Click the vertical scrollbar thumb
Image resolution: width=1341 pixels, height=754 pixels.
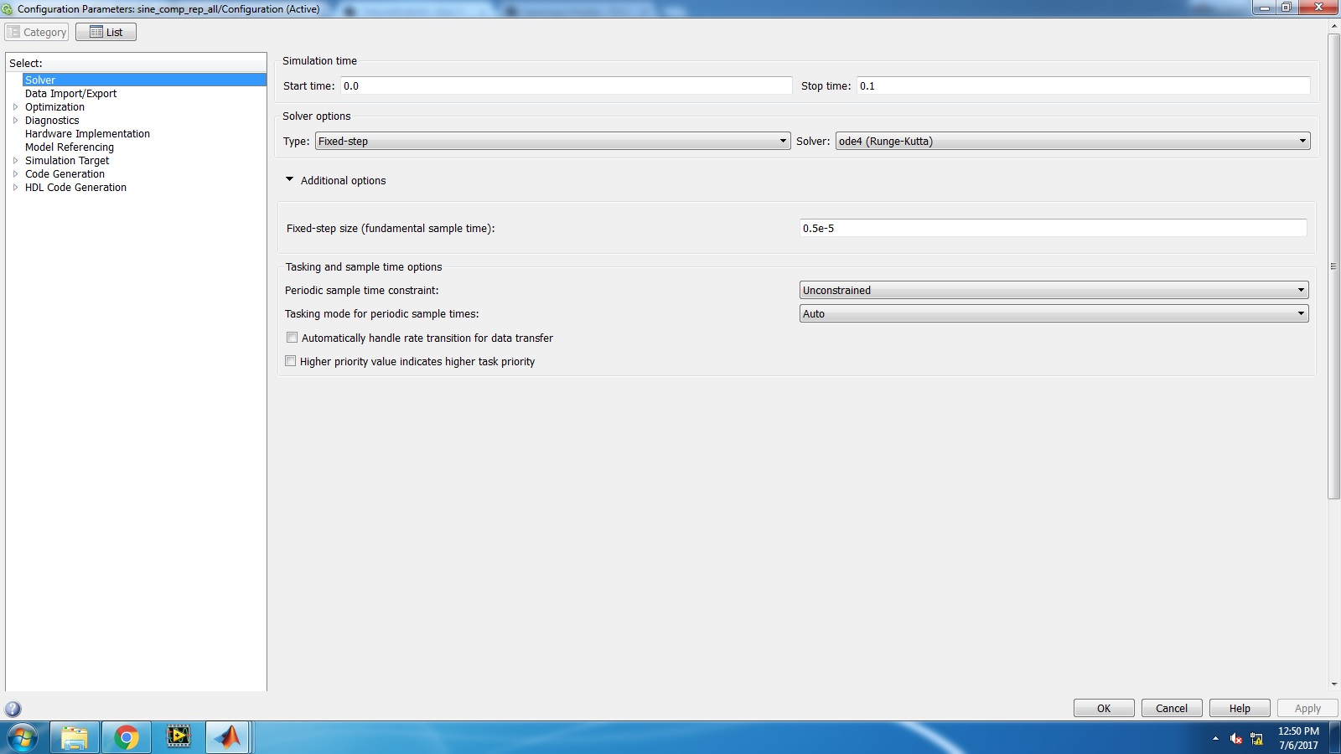(x=1333, y=266)
